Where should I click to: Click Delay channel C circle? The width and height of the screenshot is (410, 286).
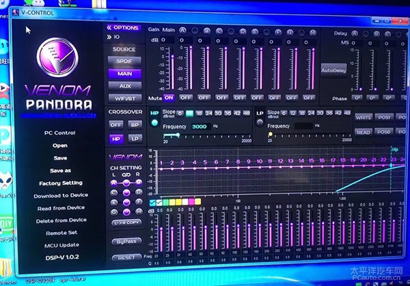pos(387,34)
